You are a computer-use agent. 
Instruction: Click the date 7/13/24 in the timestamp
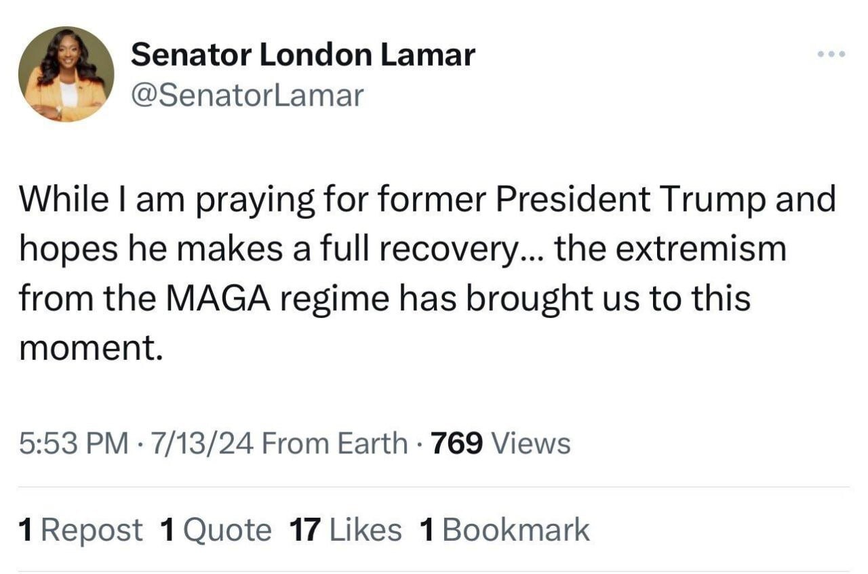(202, 443)
